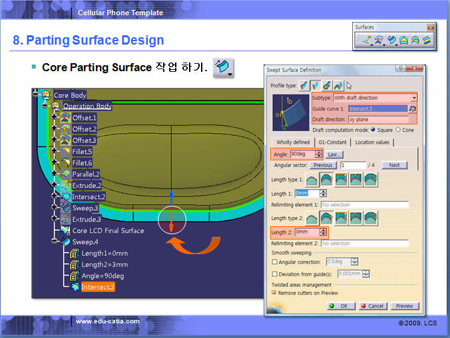The height and width of the screenshot is (338, 450).
Task: Enable Deviation from guide(s) checkbox
Action: click(275, 273)
